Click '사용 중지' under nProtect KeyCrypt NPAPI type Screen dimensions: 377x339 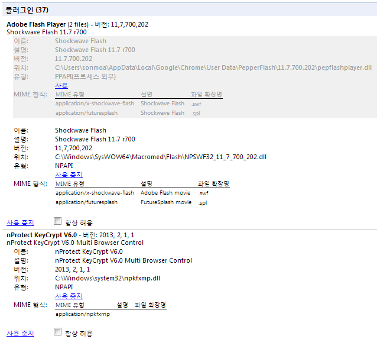pos(69,296)
